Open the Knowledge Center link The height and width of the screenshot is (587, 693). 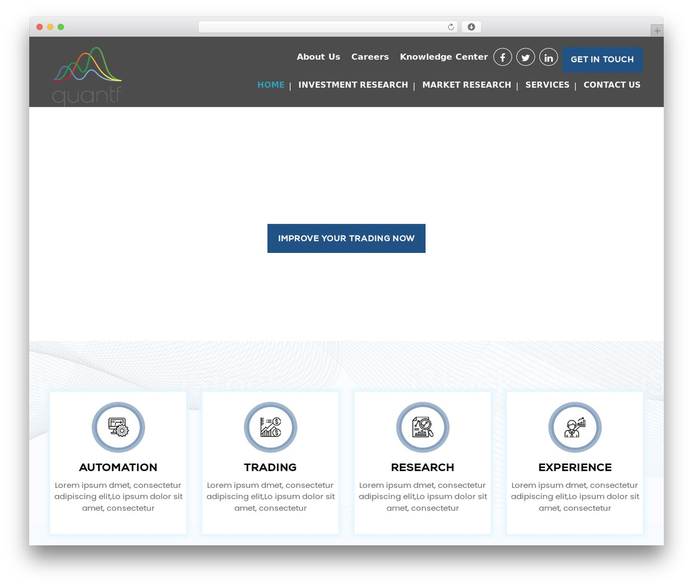(x=444, y=57)
